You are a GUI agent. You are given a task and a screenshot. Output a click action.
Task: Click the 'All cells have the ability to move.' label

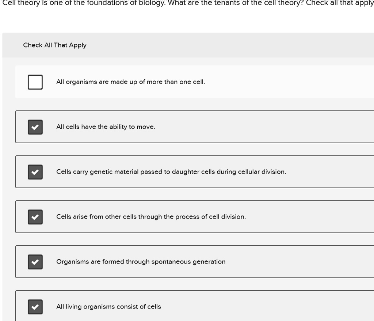pyautogui.click(x=106, y=127)
